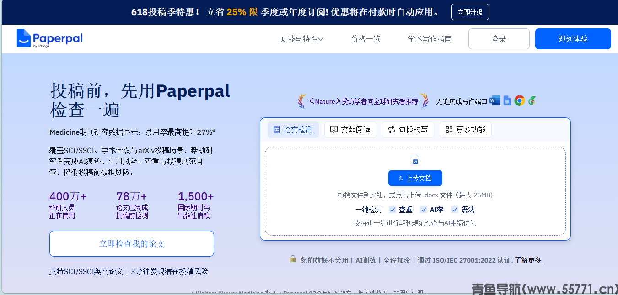Click the 无缝集成写作端口 label

tap(462, 101)
